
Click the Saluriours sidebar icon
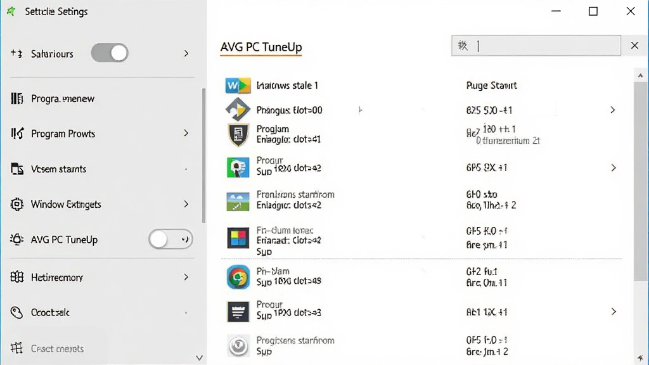(x=16, y=53)
